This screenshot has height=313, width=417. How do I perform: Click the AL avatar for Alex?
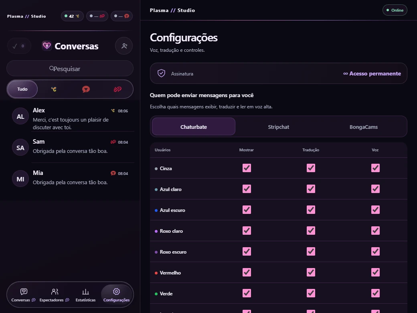(x=20, y=116)
